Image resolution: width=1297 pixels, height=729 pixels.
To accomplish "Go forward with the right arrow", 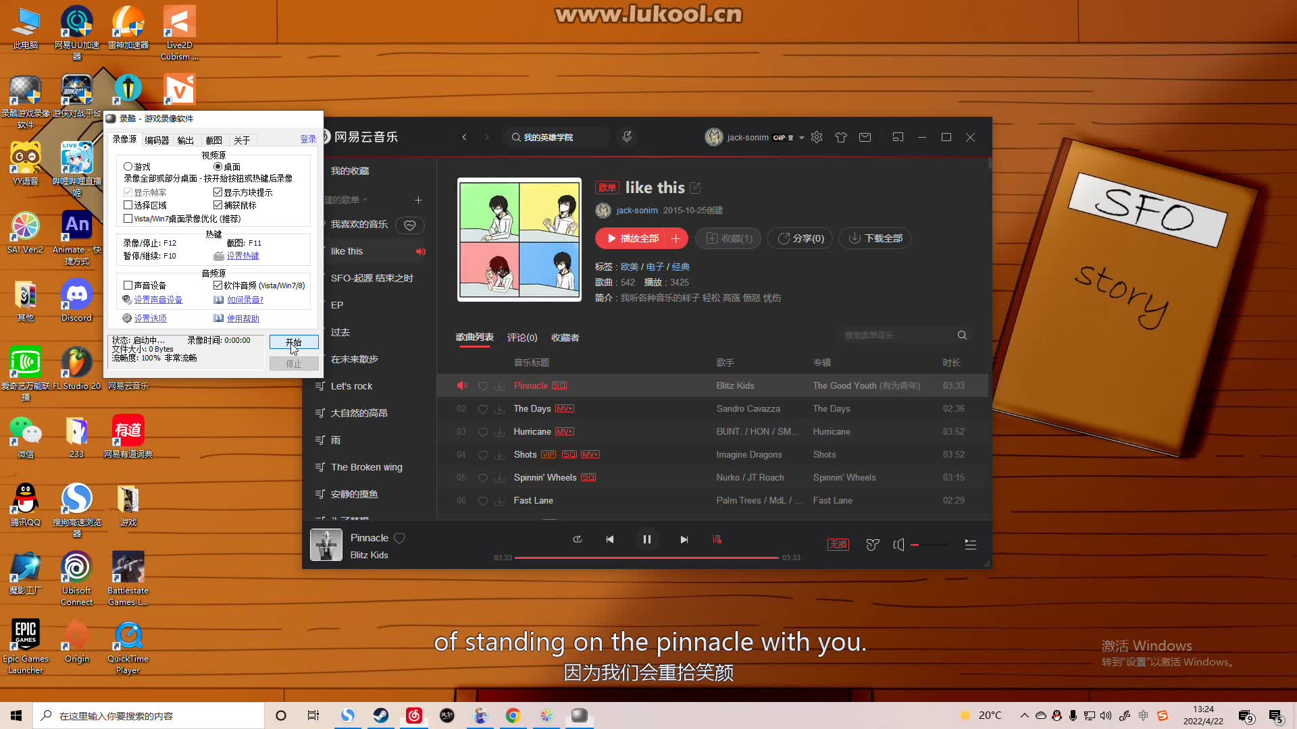I will [x=486, y=137].
